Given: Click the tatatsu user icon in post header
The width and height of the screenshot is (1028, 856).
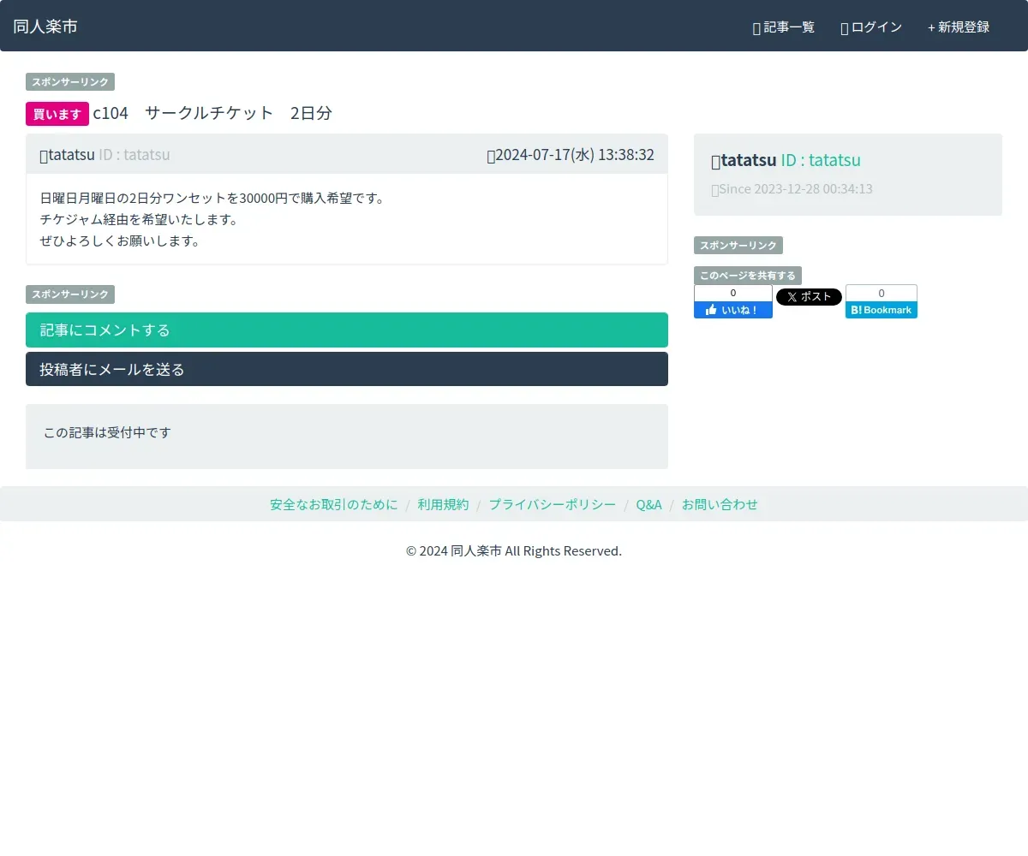Looking at the screenshot, I should 44,155.
